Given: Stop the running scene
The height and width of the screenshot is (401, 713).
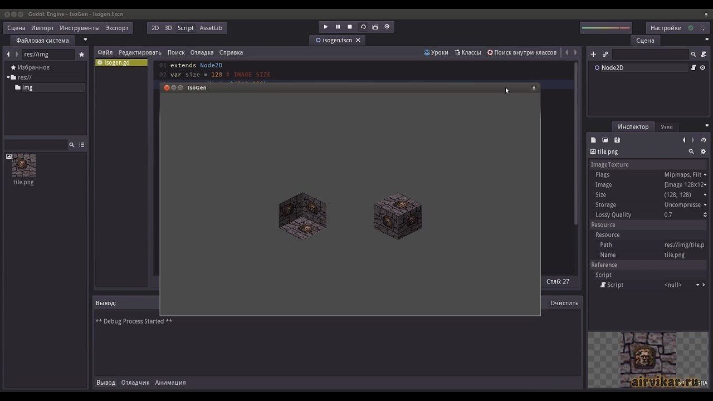Looking at the screenshot, I should click(x=350, y=27).
